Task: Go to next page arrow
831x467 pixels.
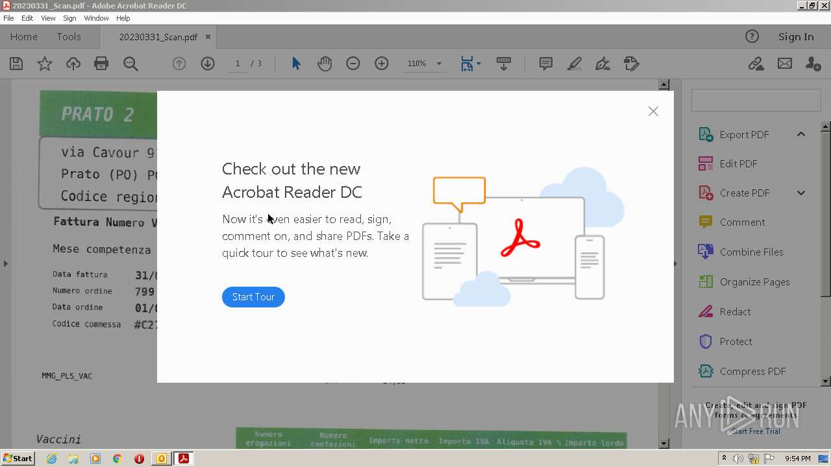Action: 208,64
